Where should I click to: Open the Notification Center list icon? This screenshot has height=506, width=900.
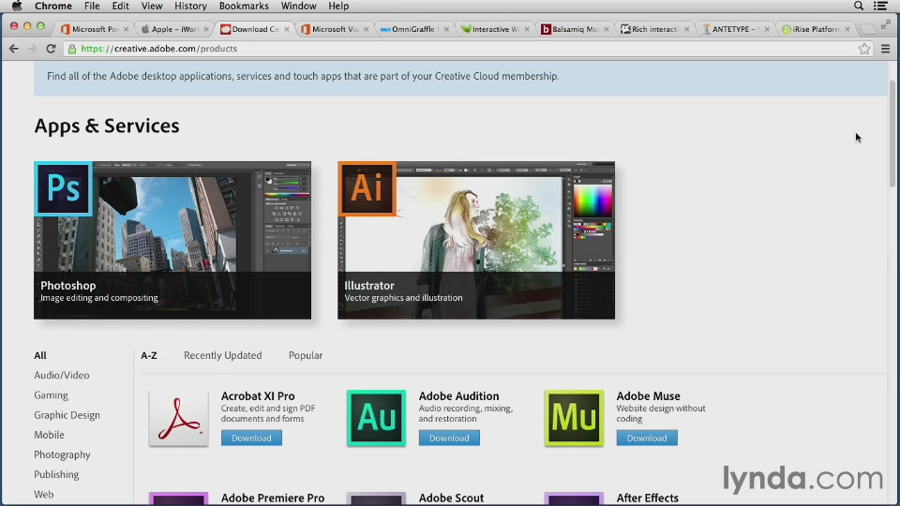[881, 6]
